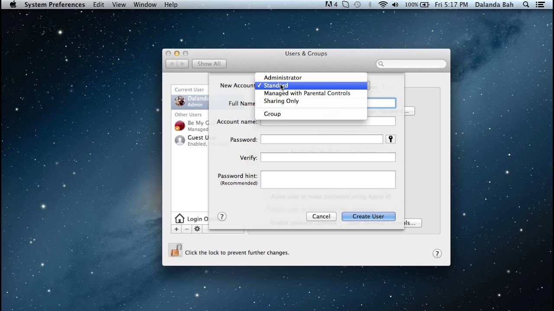The image size is (554, 311).
Task: Open the Help menu
Action: [x=171, y=5]
